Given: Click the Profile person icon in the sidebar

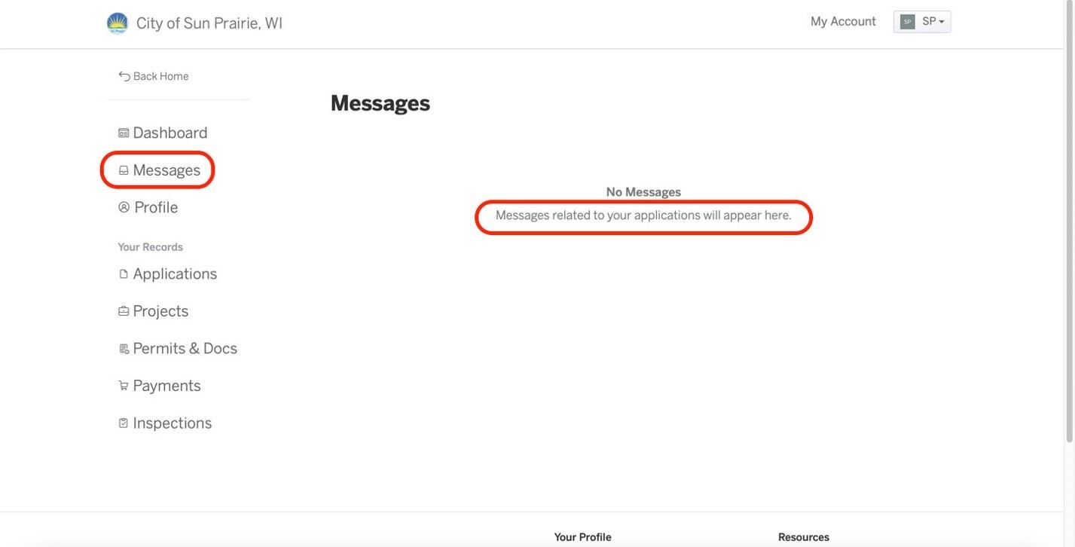Looking at the screenshot, I should pyautogui.click(x=124, y=207).
